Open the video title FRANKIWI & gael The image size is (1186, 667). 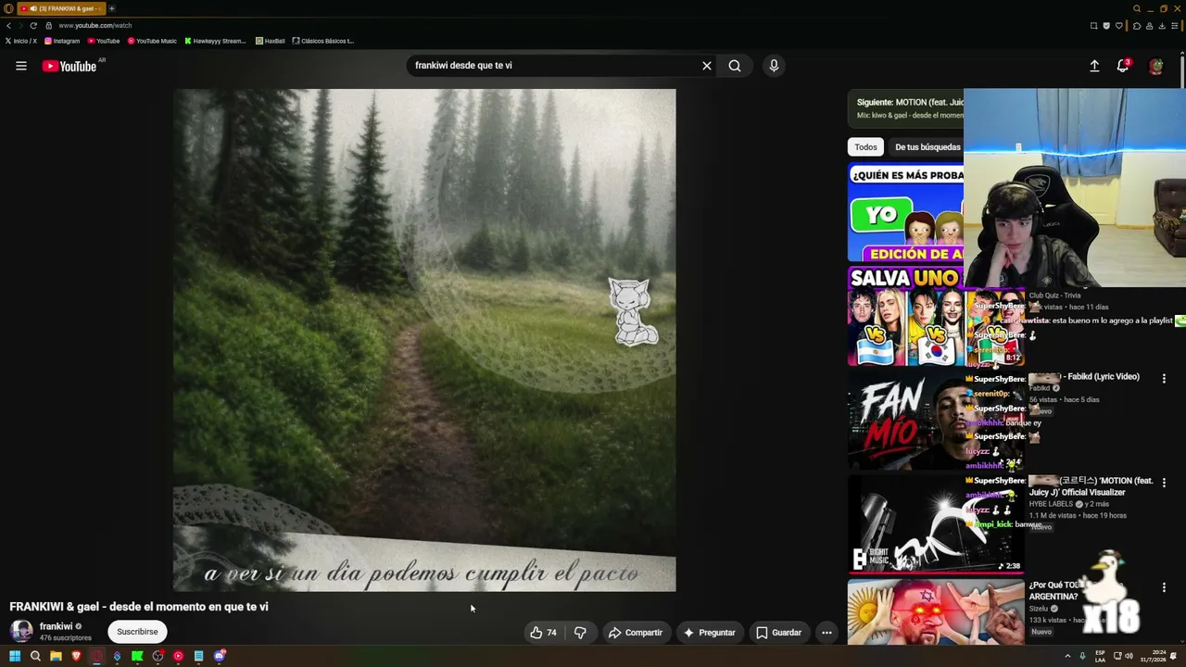click(x=139, y=607)
